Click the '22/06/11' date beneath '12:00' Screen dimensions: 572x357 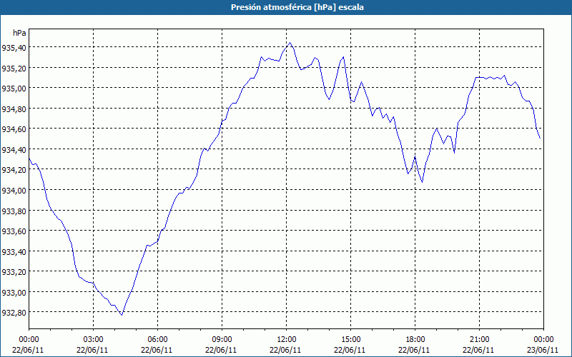(x=285, y=350)
